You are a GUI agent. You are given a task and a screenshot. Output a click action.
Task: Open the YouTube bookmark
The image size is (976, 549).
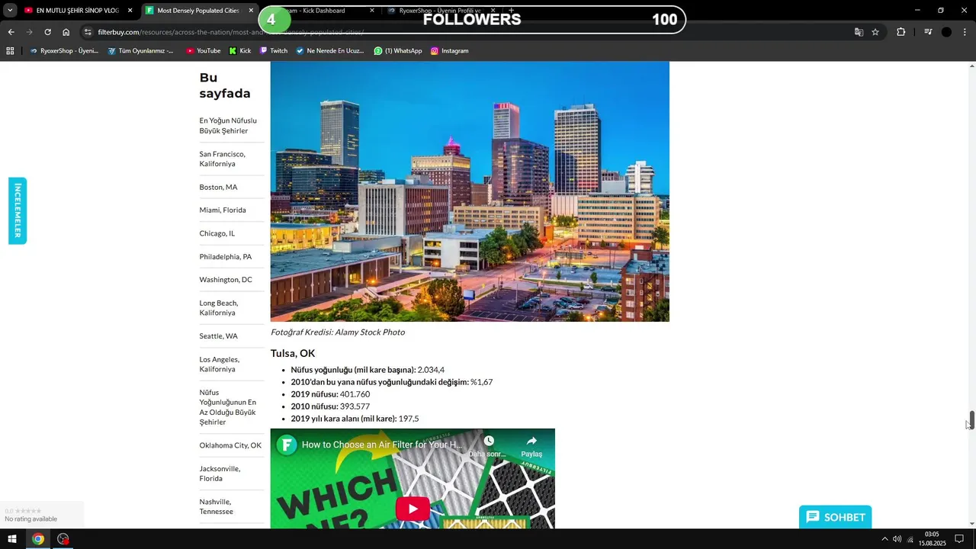(x=203, y=51)
